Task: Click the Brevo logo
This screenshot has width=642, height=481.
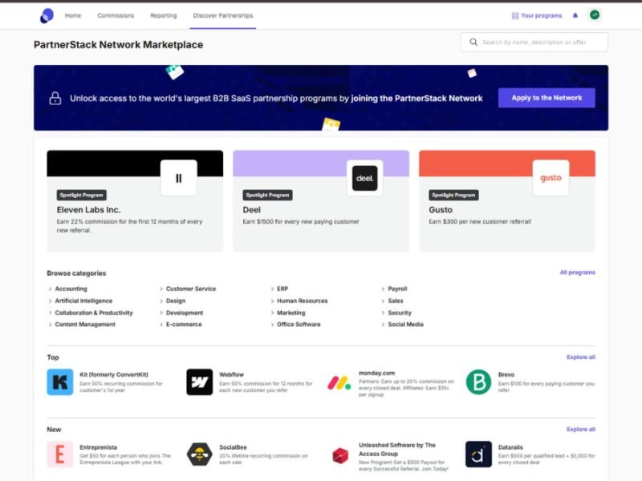Action: pos(478,382)
